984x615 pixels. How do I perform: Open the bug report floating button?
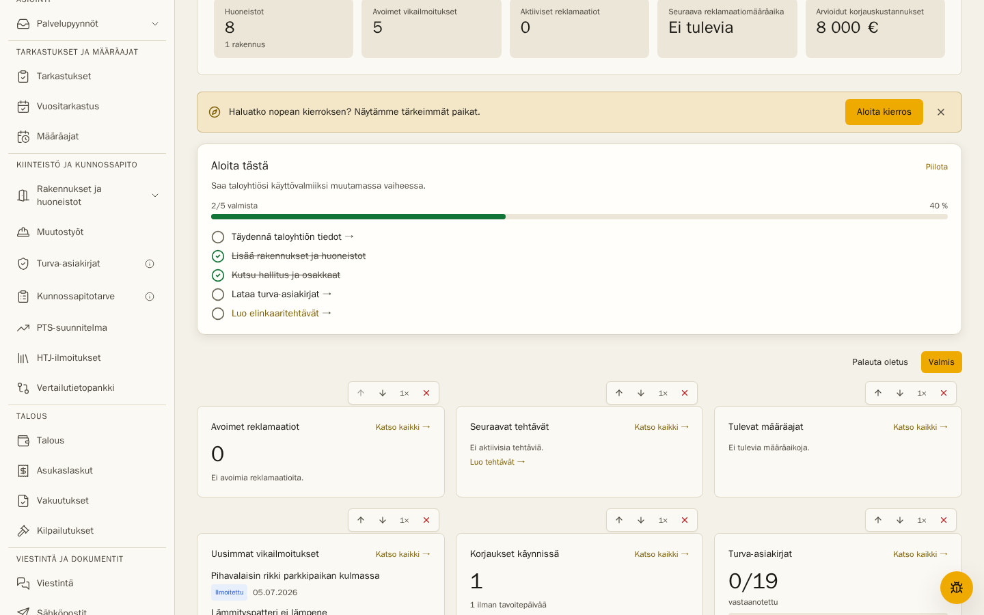click(957, 588)
